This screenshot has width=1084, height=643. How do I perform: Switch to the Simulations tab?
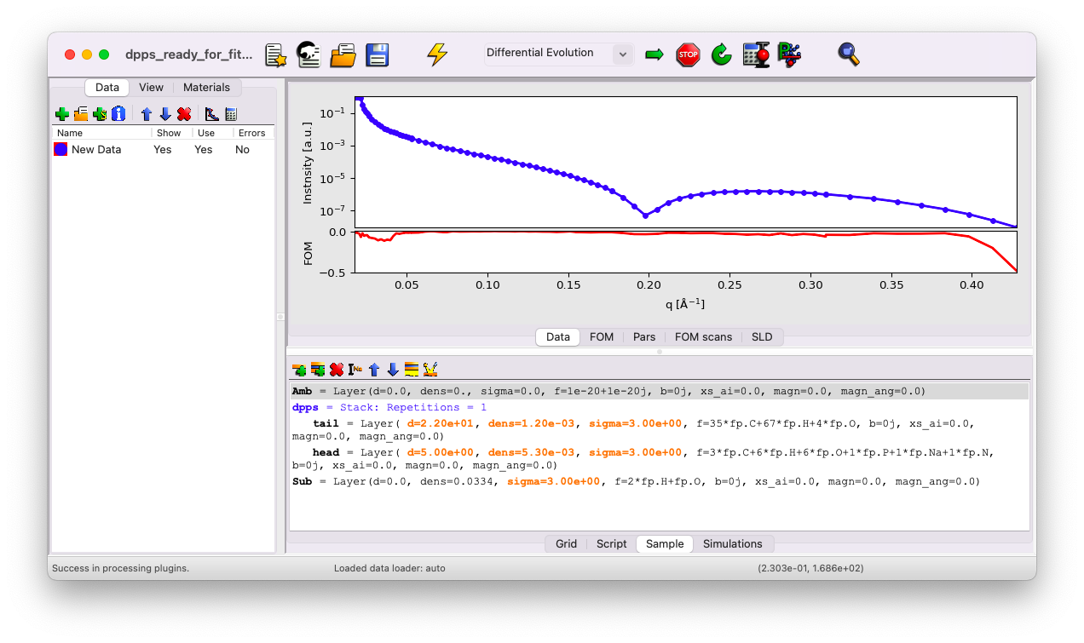tap(733, 543)
